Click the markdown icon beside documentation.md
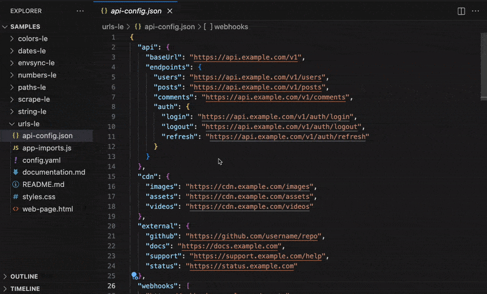The image size is (487, 294). point(16,172)
